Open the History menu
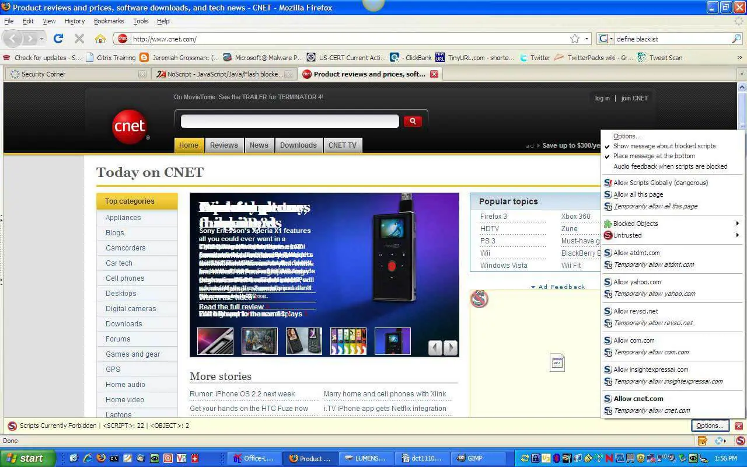Screen dimensions: 747x467 [x=75, y=21]
